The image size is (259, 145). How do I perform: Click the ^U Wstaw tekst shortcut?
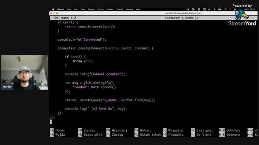(148, 135)
